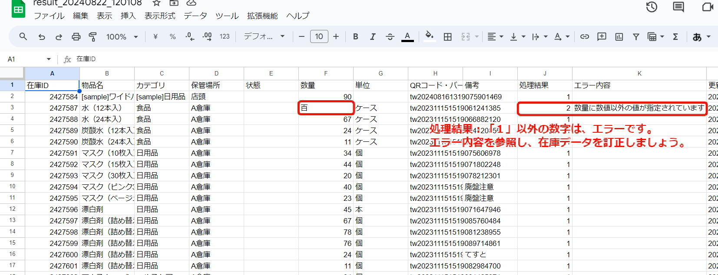Star this spreadsheet

tap(156, 3)
